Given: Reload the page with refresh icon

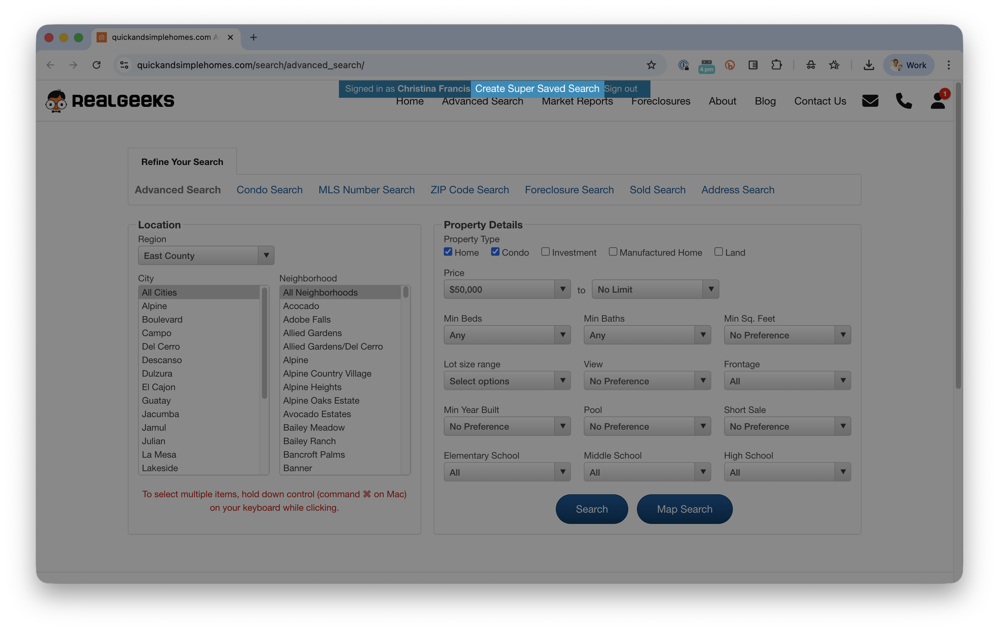Looking at the screenshot, I should pyautogui.click(x=97, y=65).
